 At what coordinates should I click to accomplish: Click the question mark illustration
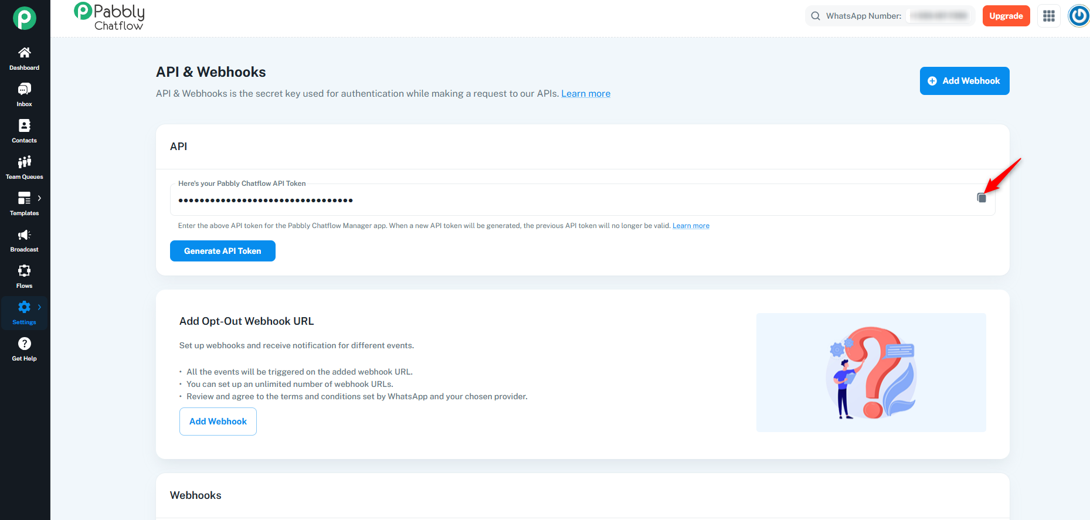click(x=871, y=373)
